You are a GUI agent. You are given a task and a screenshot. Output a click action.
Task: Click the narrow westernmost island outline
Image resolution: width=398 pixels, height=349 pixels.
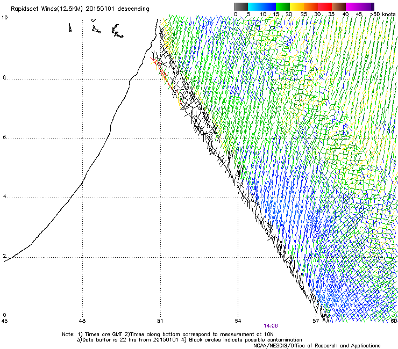click(x=70, y=27)
